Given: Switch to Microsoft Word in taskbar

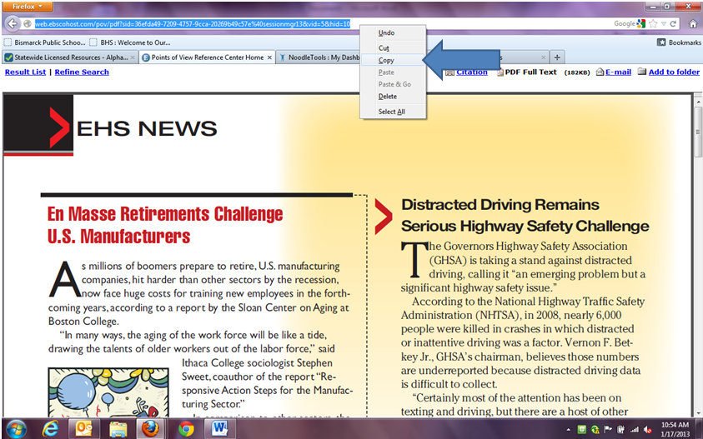Looking at the screenshot, I should pos(220,427).
